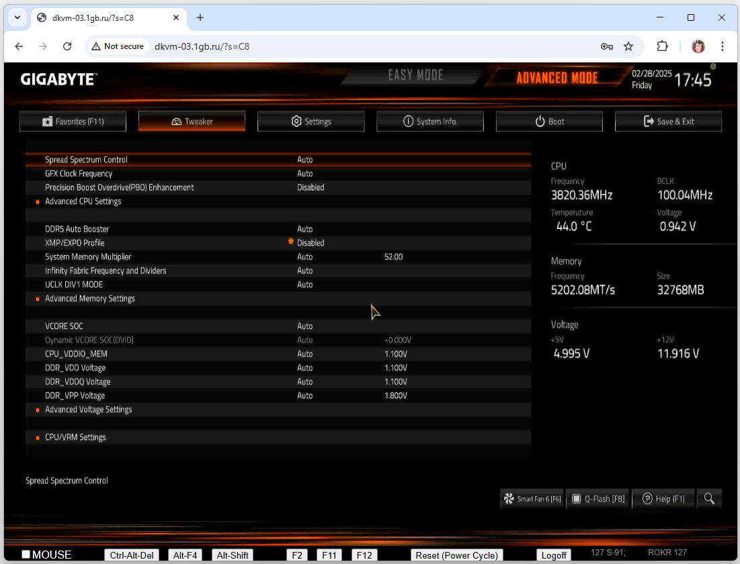Change XMP/EXPO Profile Disabled value
The image size is (740, 564).
click(x=311, y=243)
